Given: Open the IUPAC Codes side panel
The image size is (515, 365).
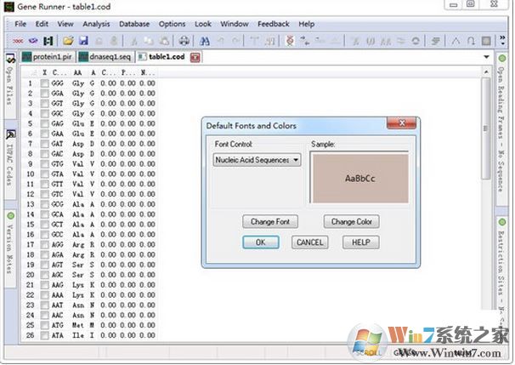Looking at the screenshot, I should [10, 163].
